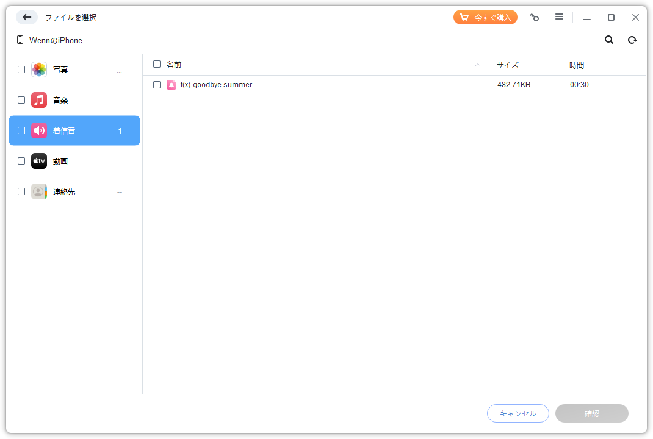Open the hamburger menu

click(x=559, y=17)
